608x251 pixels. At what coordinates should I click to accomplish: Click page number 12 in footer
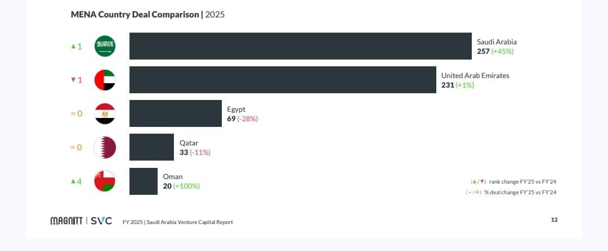coord(554,220)
